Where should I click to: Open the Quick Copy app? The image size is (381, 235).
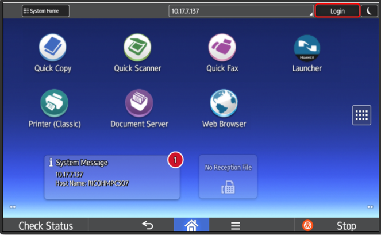click(52, 48)
